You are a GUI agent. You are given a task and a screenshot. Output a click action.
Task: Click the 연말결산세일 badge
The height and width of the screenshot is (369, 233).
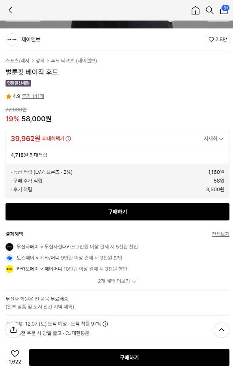coord(18,83)
